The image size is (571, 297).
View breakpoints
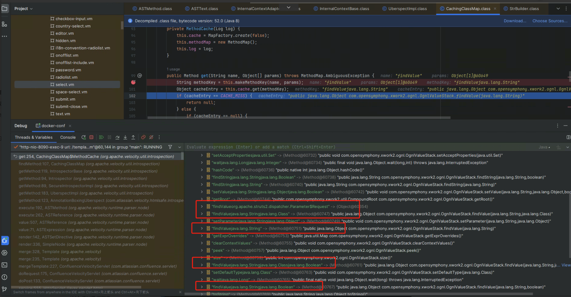[143, 137]
